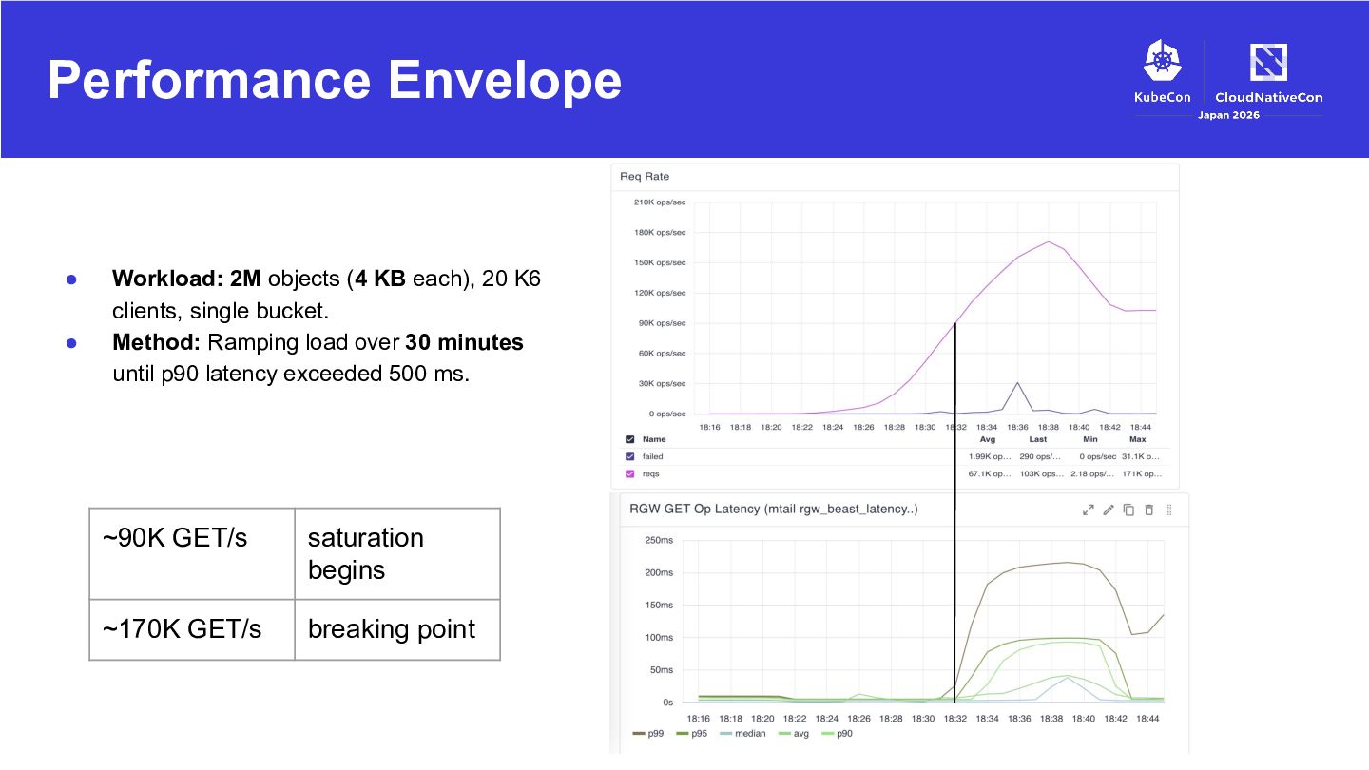The width and height of the screenshot is (1369, 770).
Task: Toggle the p99 series in latency legend
Action: [648, 734]
